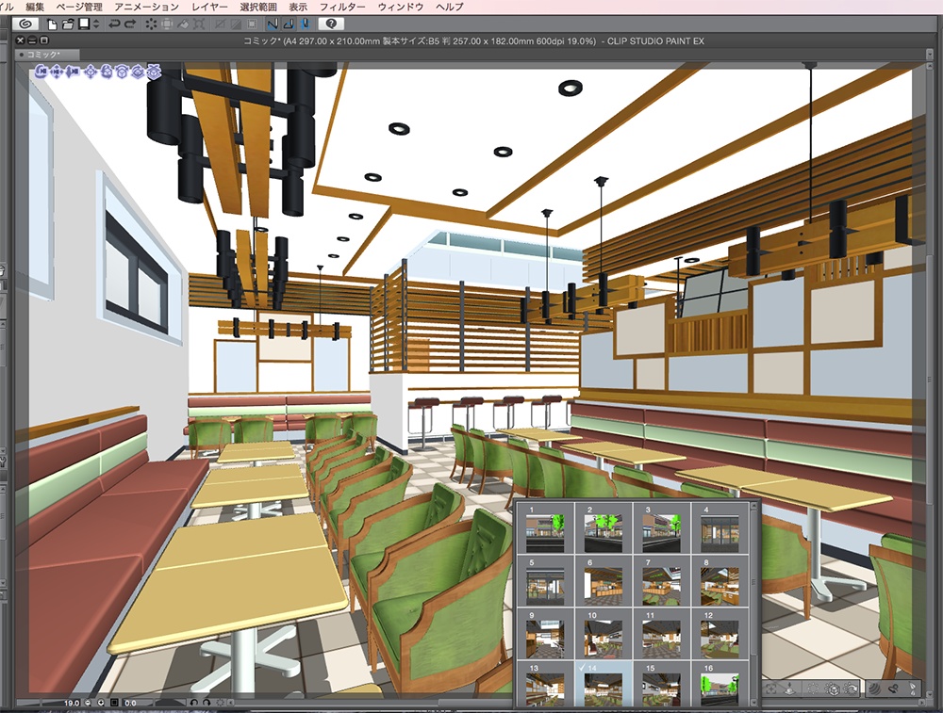The width and height of the screenshot is (943, 713).
Task: Click the Deselect toolbar icon
Action: tap(220, 24)
